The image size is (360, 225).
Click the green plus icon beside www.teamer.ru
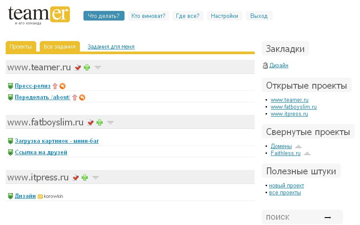pos(87,67)
